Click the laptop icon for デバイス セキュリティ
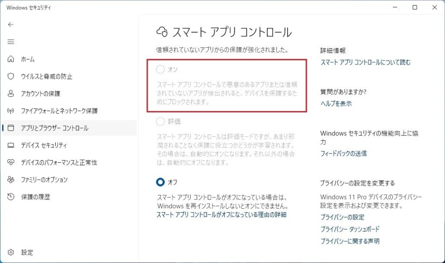The width and height of the screenshot is (445, 263). (x=11, y=145)
